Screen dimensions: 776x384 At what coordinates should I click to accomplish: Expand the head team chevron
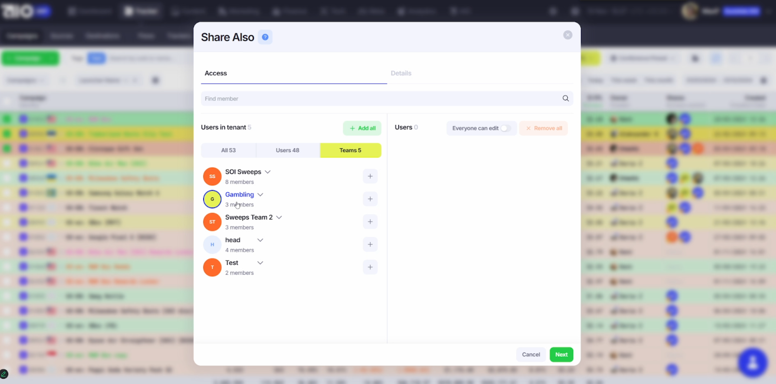[260, 240]
